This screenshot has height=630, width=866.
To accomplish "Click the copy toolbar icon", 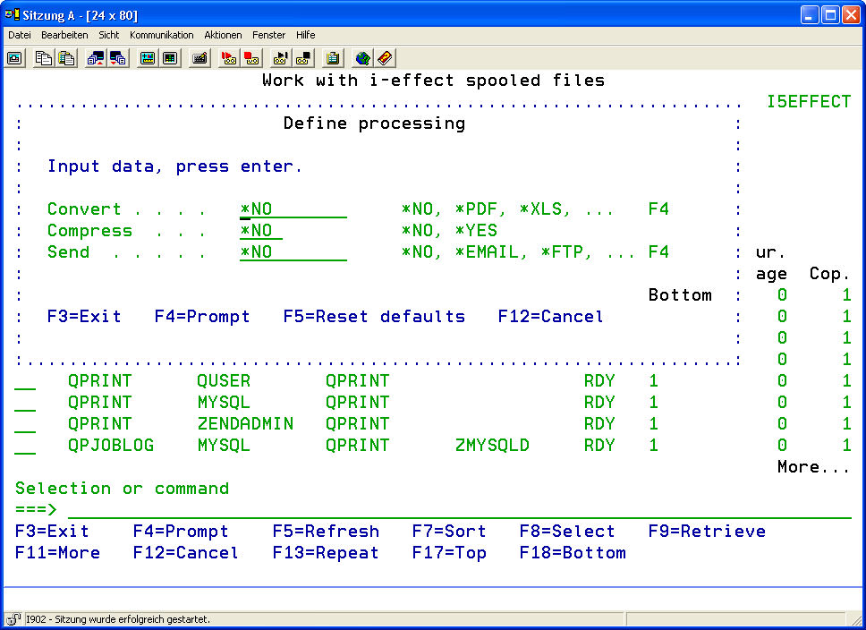I will [43, 58].
